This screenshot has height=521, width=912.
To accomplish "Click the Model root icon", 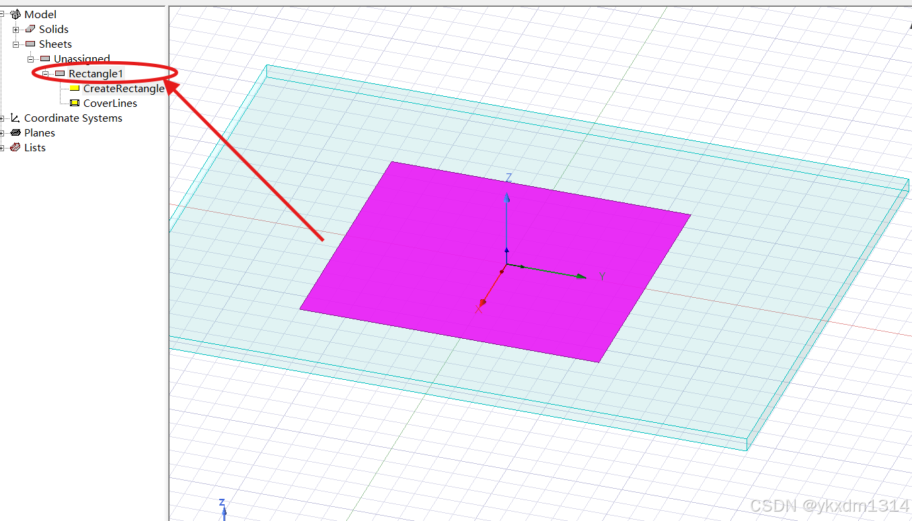I will (15, 15).
